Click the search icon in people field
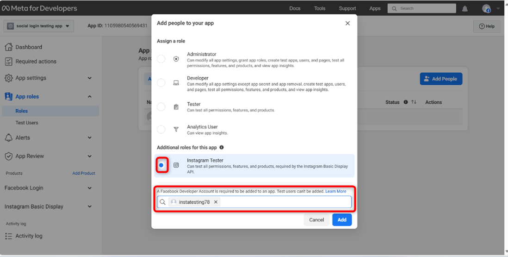Image resolution: width=508 pixels, height=257 pixels. pyautogui.click(x=163, y=202)
